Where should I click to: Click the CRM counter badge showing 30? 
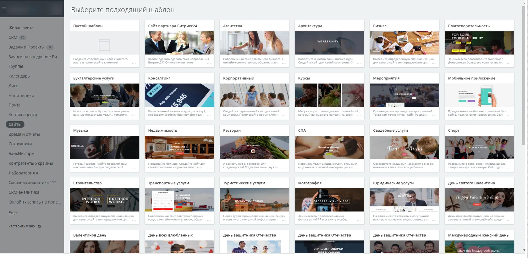pos(23,37)
